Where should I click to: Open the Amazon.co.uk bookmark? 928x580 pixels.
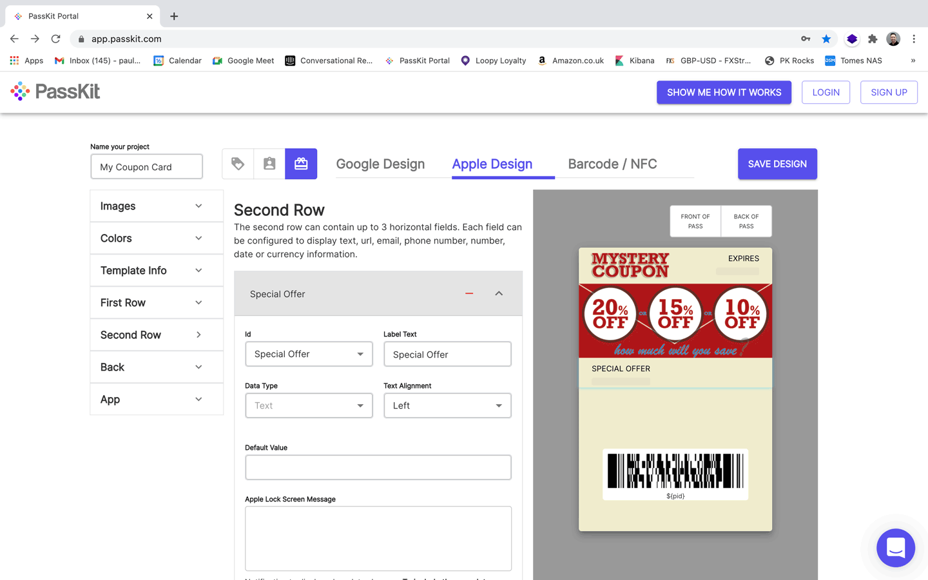click(570, 61)
